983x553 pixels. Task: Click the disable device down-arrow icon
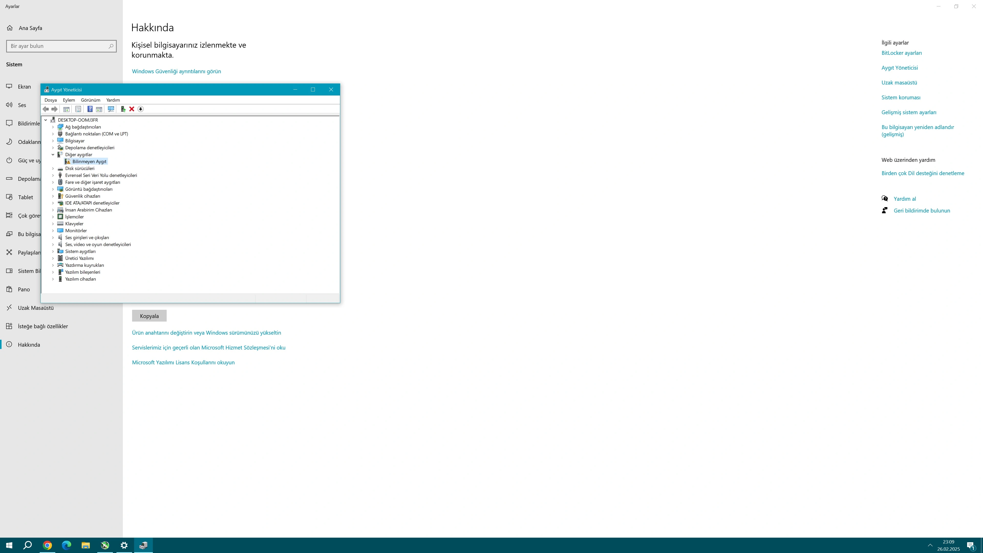(x=141, y=109)
